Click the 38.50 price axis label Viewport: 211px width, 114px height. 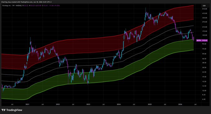[x=204, y=62]
